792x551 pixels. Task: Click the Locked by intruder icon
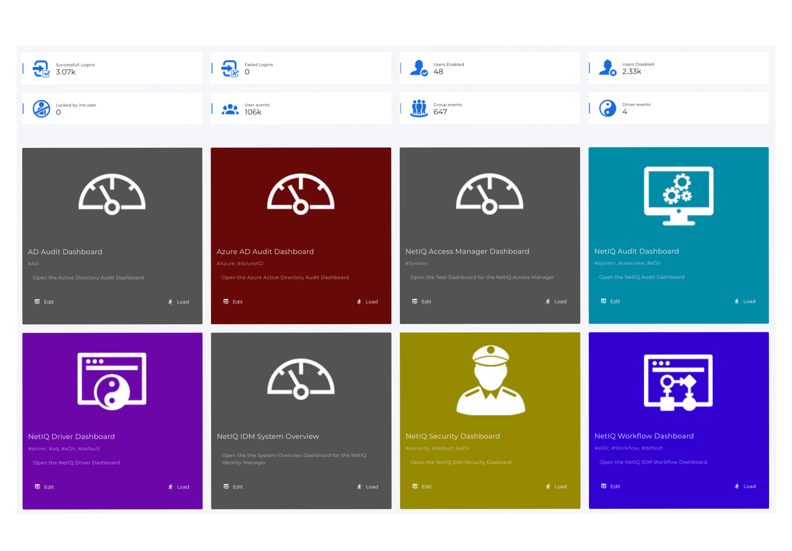41,109
